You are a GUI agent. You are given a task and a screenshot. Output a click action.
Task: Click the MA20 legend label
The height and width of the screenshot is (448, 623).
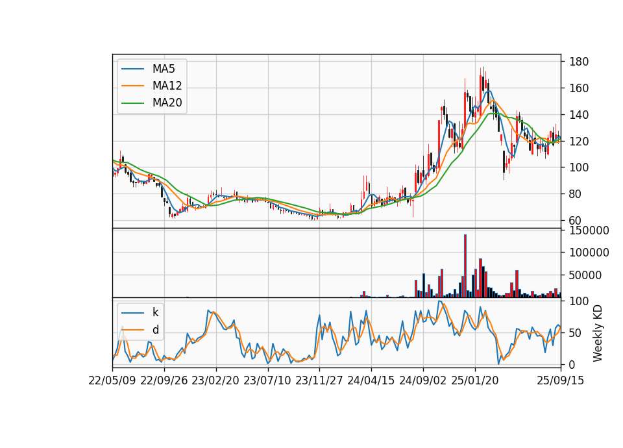167,103
